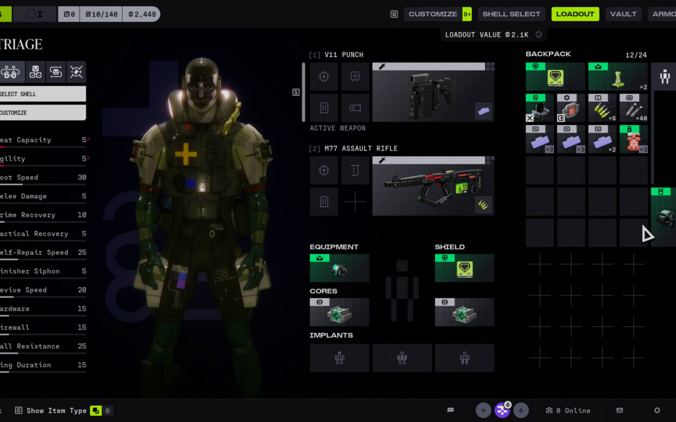The width and height of the screenshot is (676, 422).
Task: Open the chat bubble icon
Action: click(x=450, y=410)
